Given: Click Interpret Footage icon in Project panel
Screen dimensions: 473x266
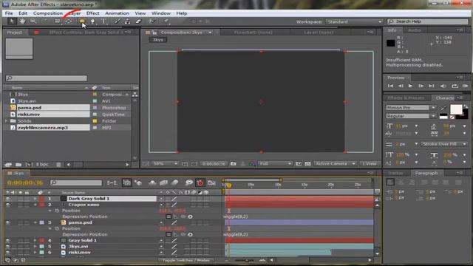Looking at the screenshot, I should tap(8, 164).
